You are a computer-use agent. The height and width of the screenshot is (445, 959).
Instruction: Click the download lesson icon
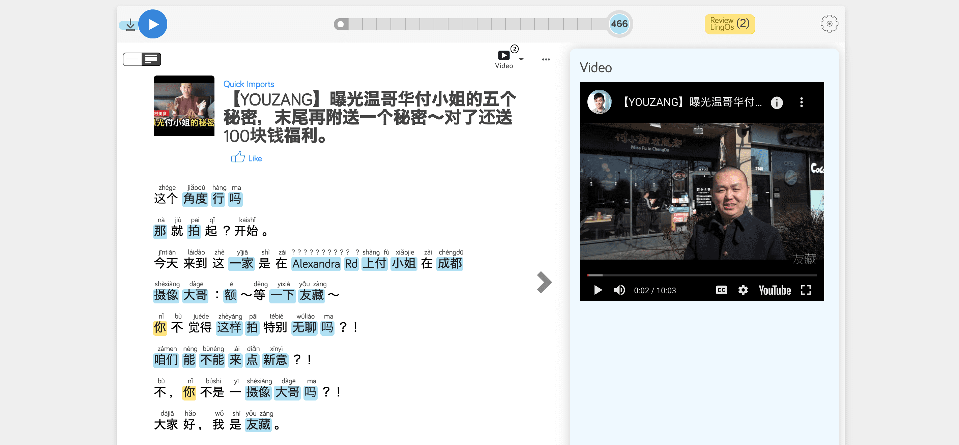pos(130,25)
